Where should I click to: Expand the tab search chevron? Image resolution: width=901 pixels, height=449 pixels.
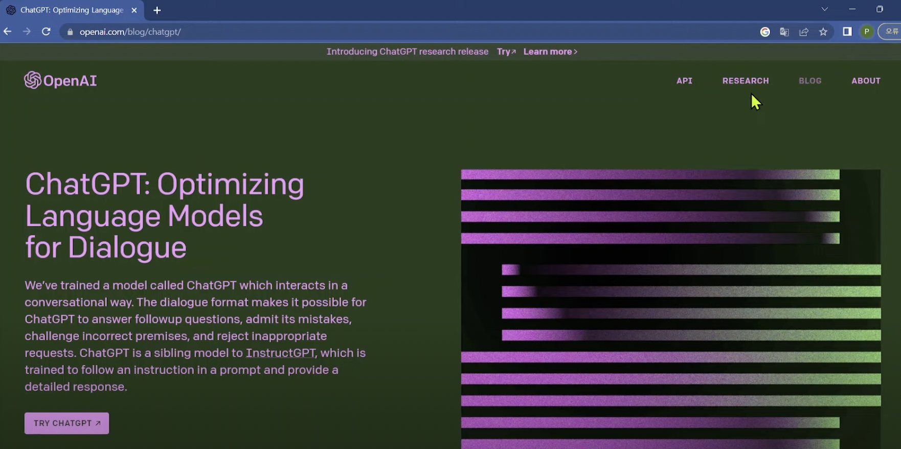pyautogui.click(x=825, y=9)
